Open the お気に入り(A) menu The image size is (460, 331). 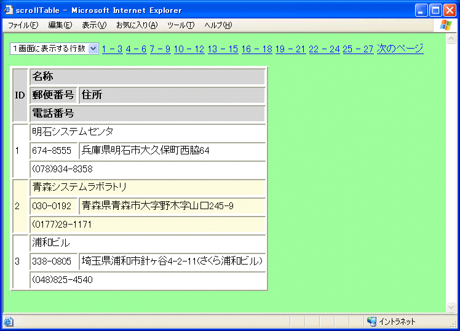(x=137, y=25)
